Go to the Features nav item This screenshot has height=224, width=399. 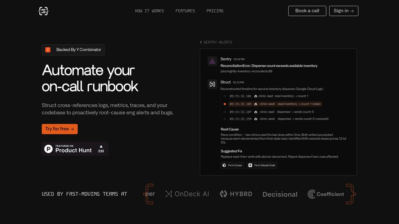point(185,11)
